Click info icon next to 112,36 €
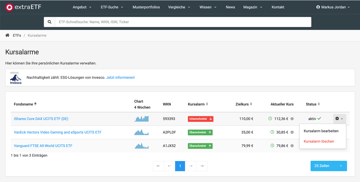The image size is (360, 182). 292,119
